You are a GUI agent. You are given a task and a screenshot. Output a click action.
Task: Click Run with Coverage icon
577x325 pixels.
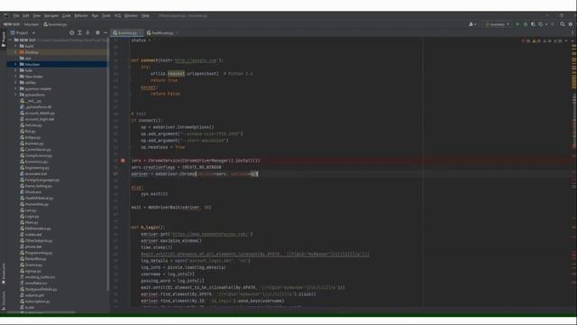point(533,24)
